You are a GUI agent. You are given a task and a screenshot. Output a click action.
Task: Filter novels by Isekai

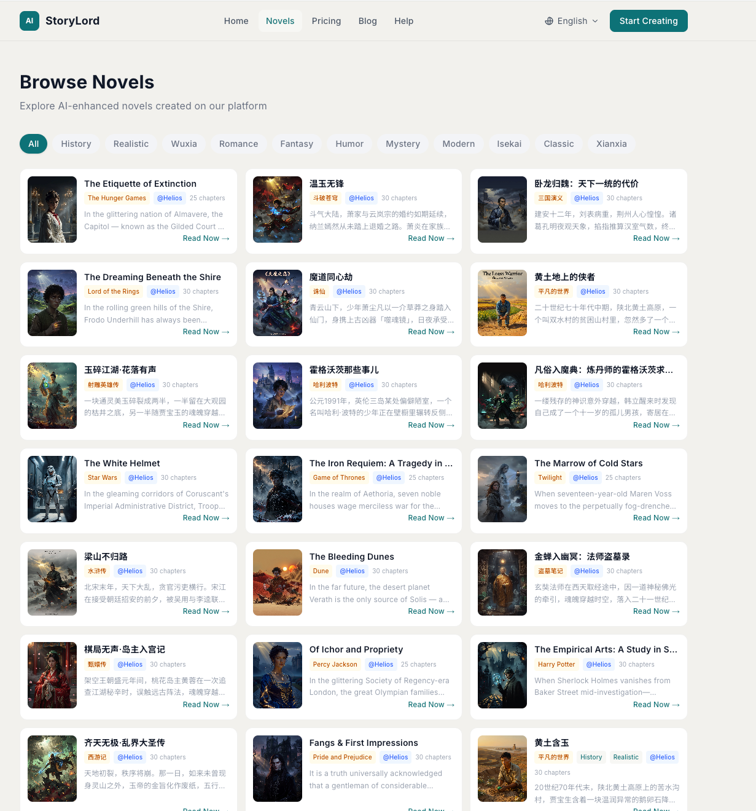(x=509, y=144)
